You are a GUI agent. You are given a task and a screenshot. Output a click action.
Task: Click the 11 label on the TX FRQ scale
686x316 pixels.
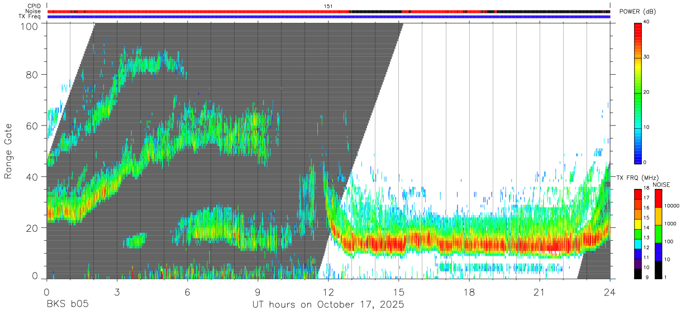[647, 258]
